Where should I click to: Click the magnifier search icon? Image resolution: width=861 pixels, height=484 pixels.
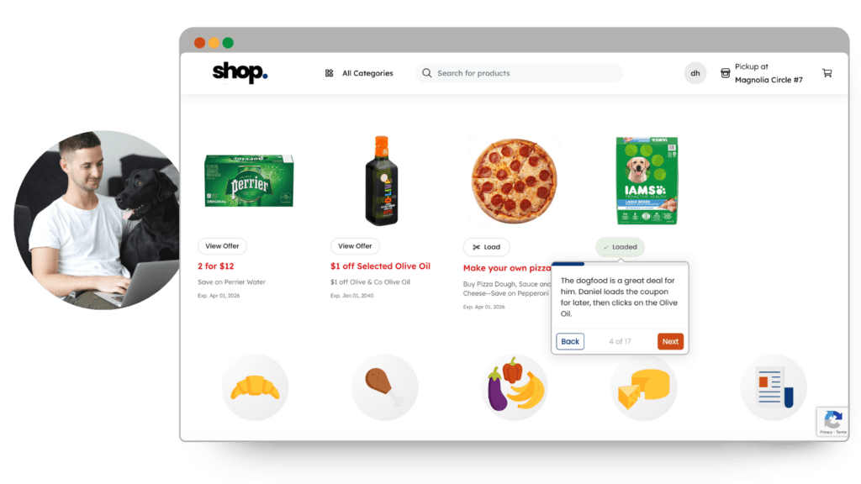tap(426, 73)
